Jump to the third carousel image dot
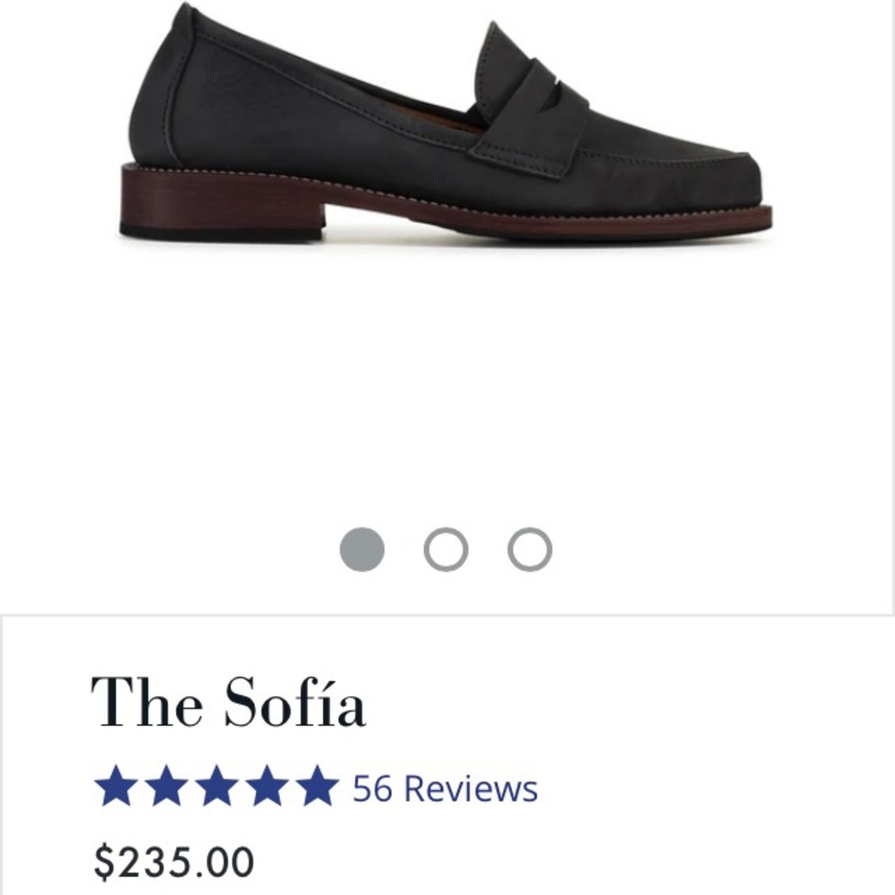 [529, 550]
